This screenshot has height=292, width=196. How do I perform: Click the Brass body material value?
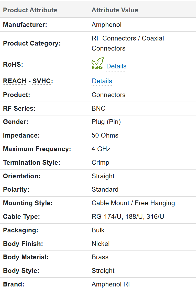pos(100,257)
